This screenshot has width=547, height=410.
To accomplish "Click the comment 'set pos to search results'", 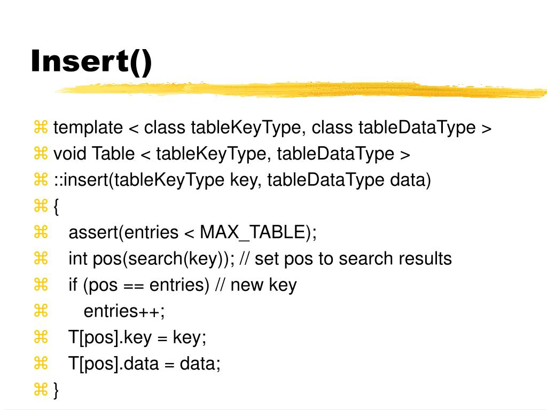I will click(353, 259).
